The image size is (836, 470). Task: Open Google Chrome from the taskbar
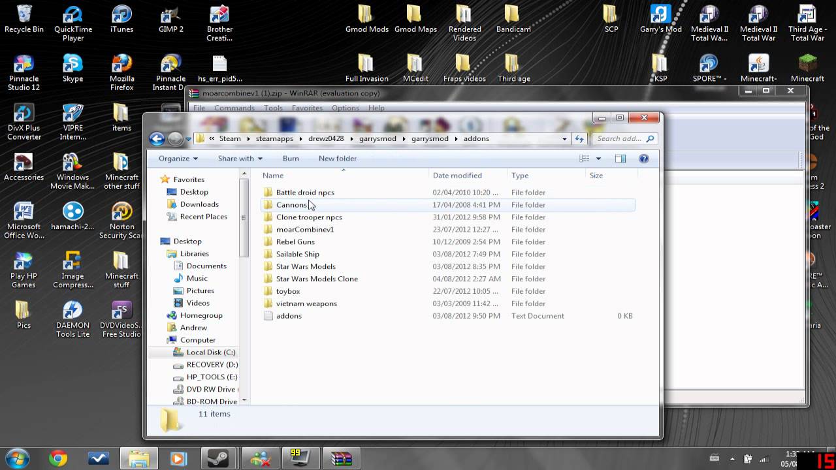pos(58,459)
